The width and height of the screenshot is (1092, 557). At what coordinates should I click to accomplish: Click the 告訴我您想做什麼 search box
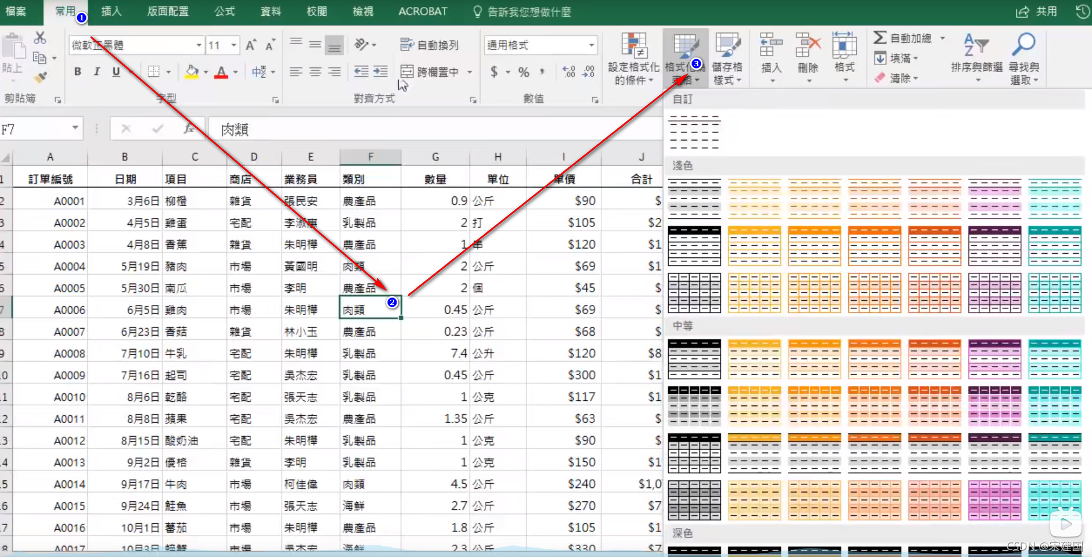pos(522,12)
